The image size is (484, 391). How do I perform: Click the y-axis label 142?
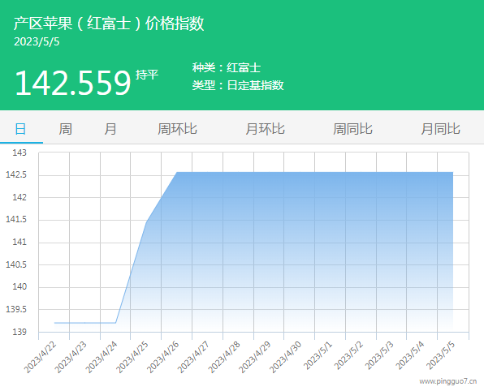[19, 197]
